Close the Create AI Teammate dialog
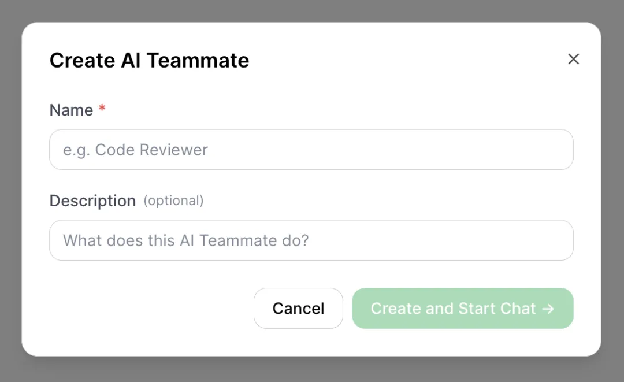 click(x=573, y=59)
